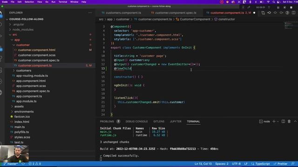Screen dimensions: 298x167
Task: Click the Prettier status item
Action: (x=280, y=164)
